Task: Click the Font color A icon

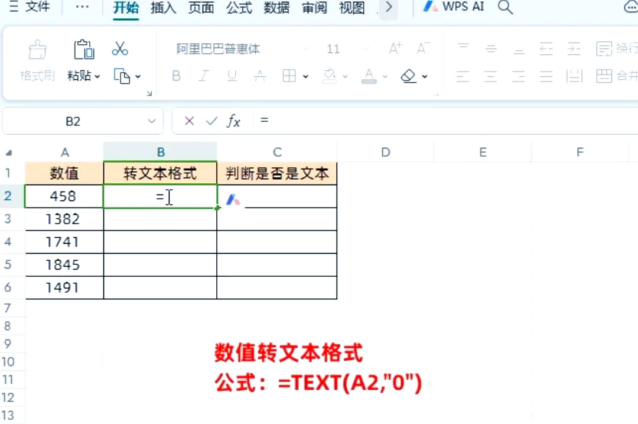Action: 369,76
